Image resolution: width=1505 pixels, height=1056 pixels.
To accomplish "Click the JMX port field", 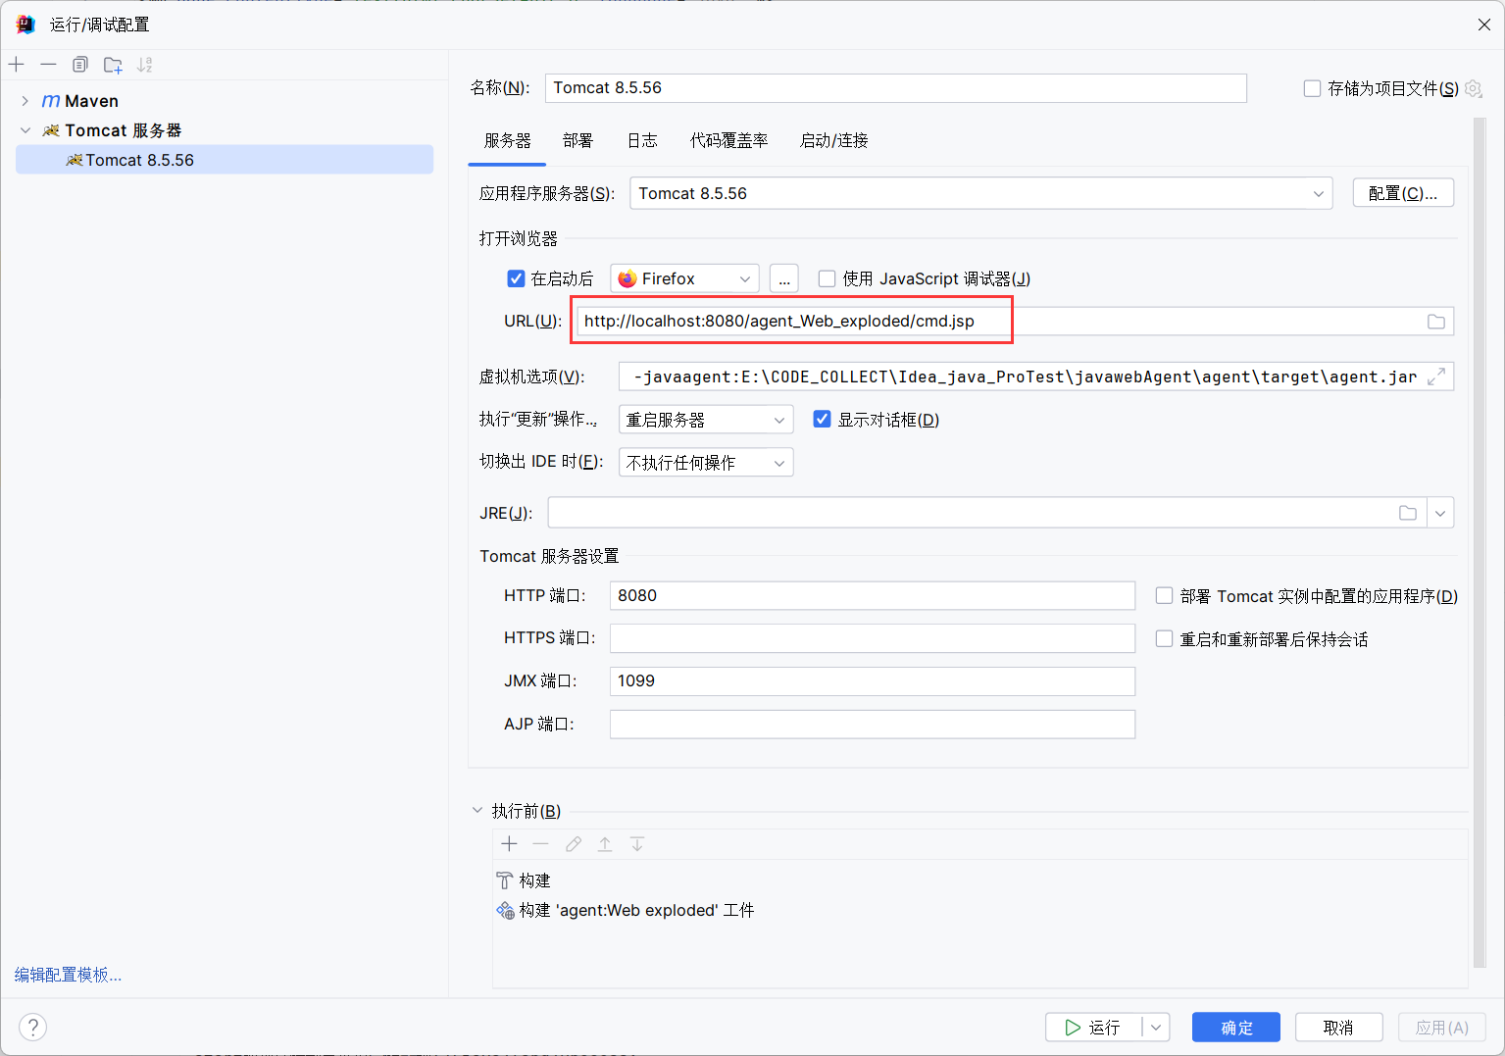I will pyautogui.click(x=872, y=681).
